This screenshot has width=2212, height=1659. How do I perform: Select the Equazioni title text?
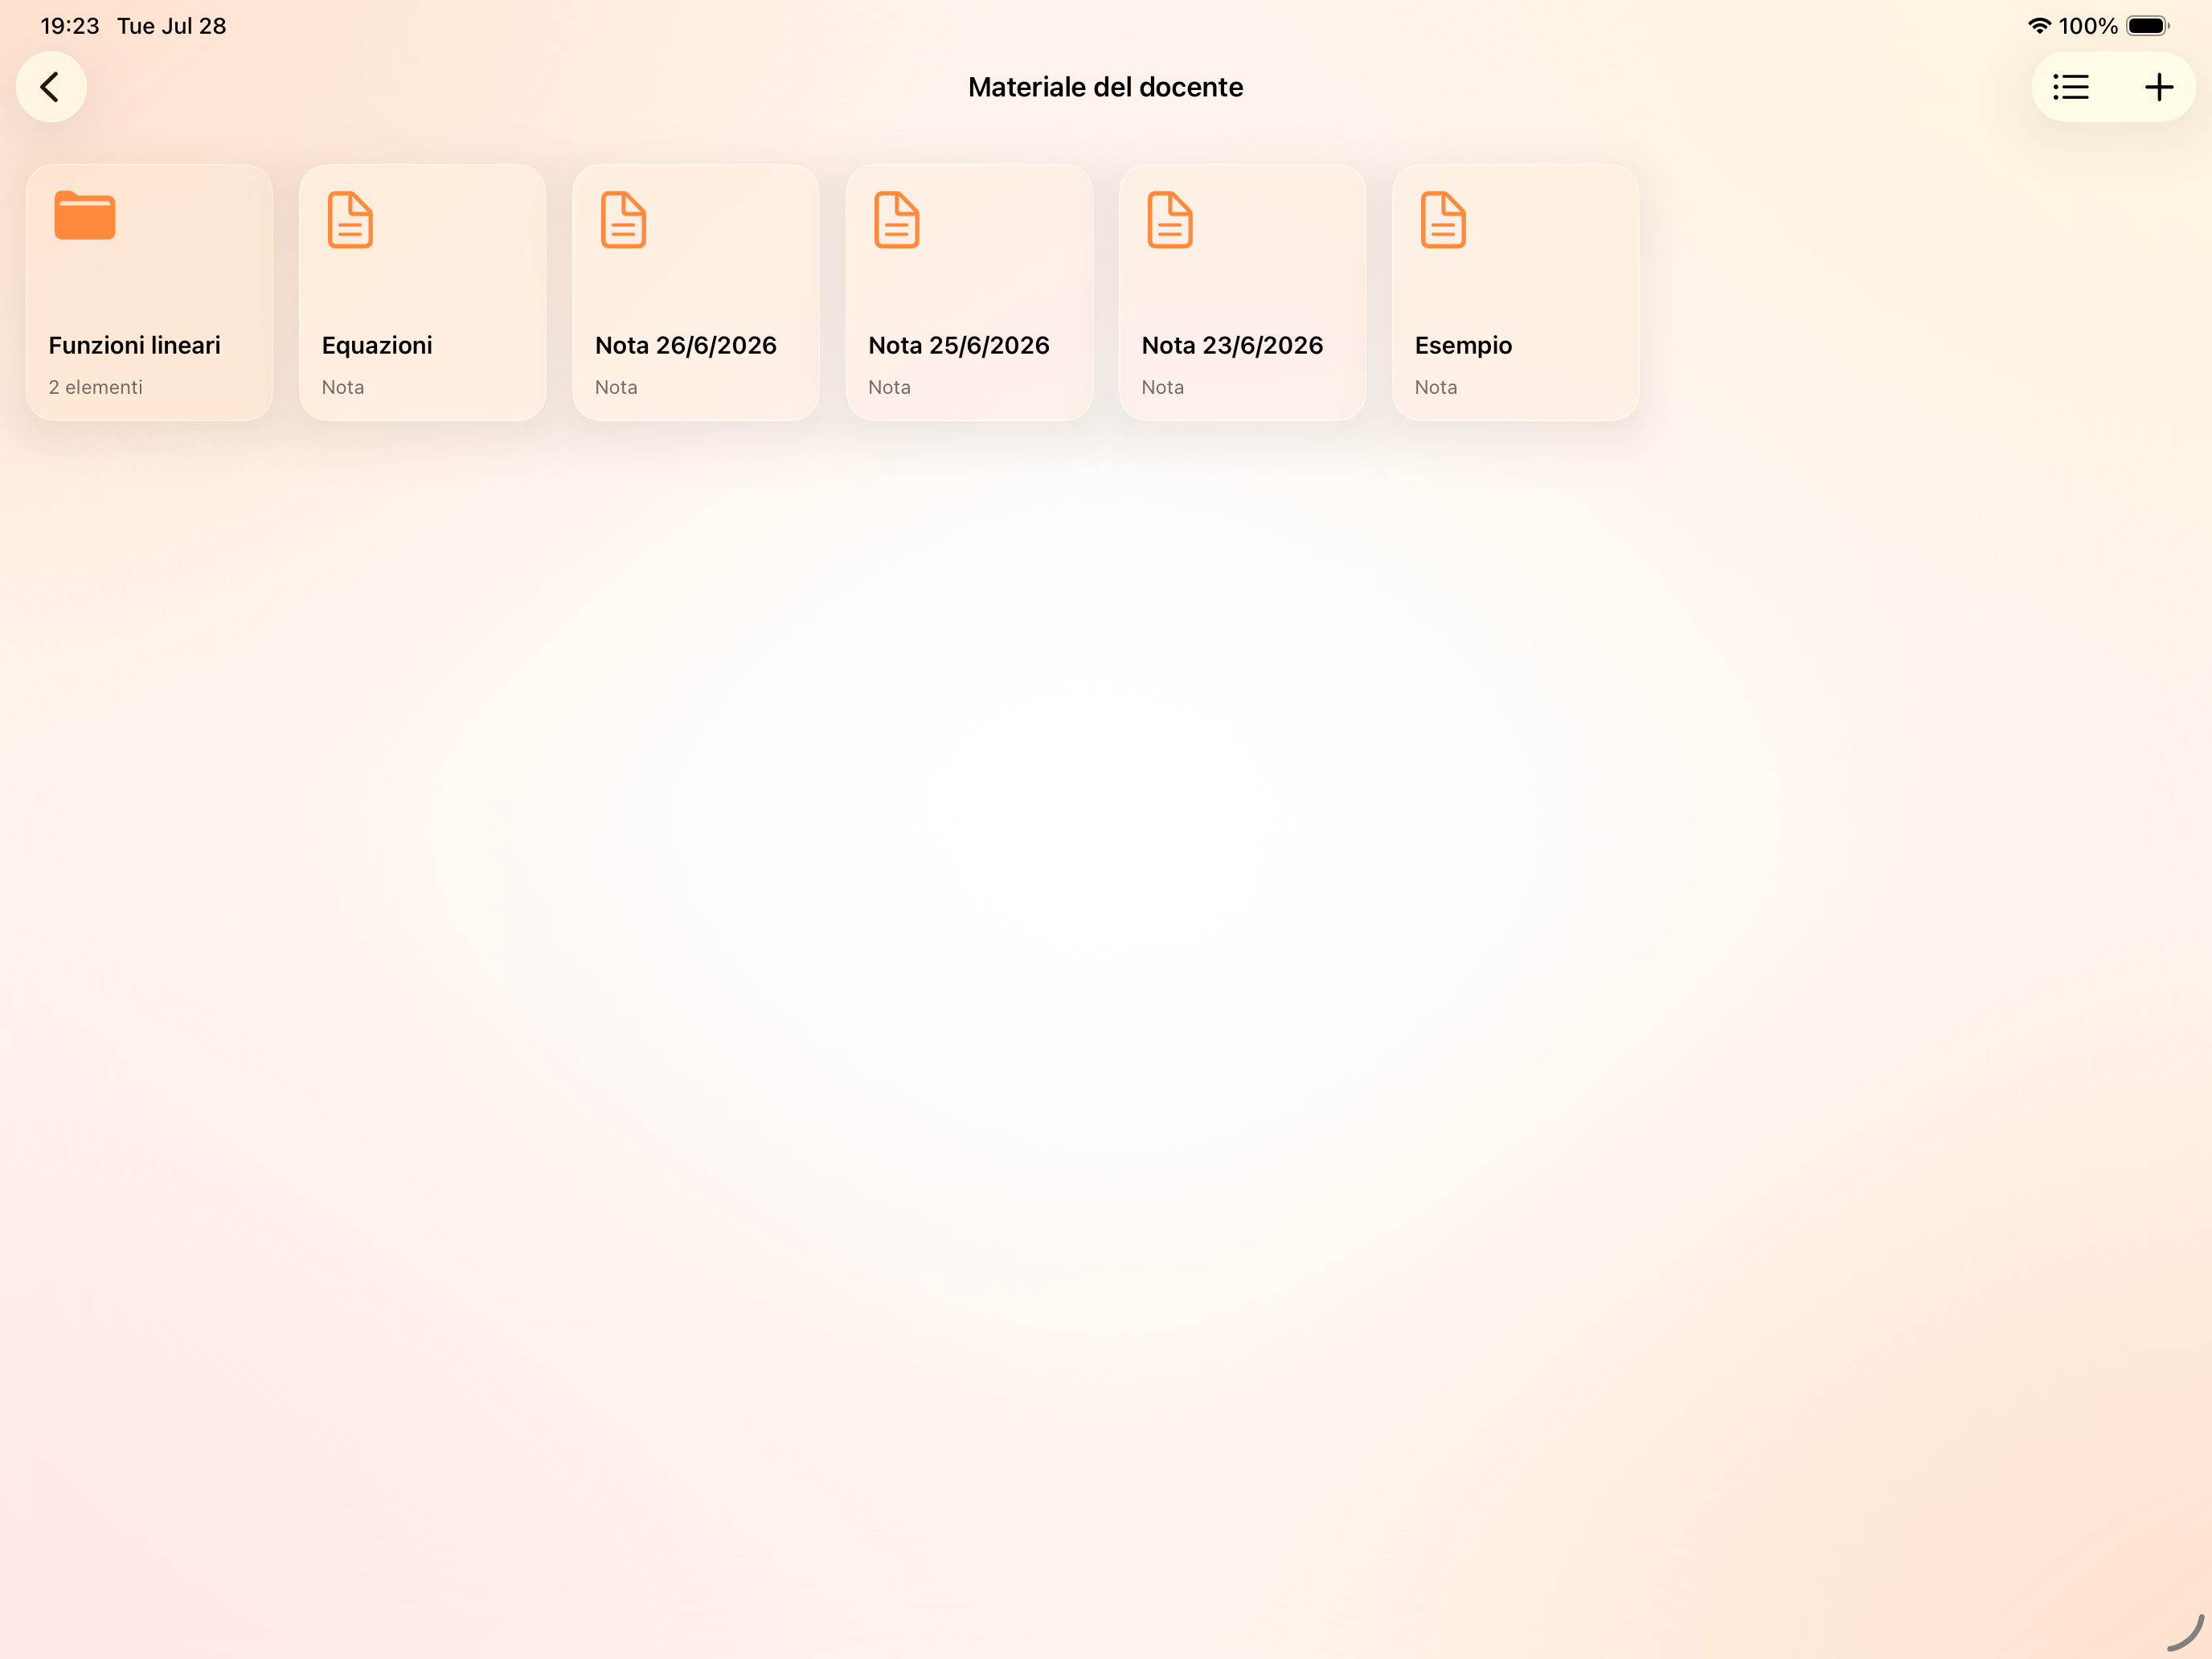point(377,346)
